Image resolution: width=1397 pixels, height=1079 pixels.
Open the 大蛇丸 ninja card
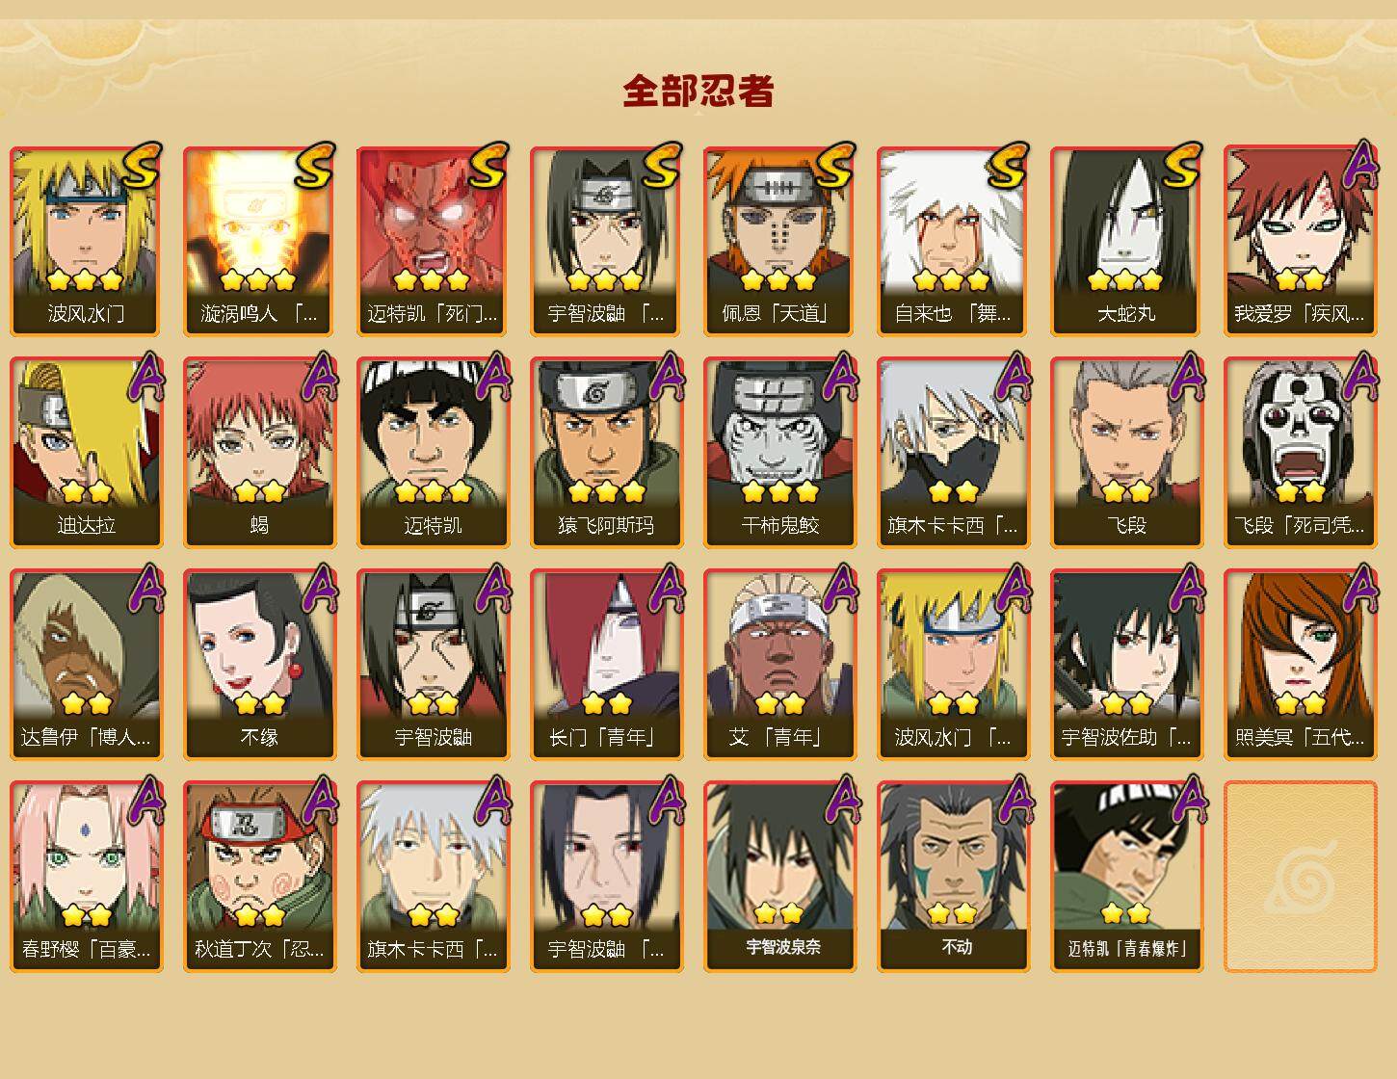(1127, 241)
